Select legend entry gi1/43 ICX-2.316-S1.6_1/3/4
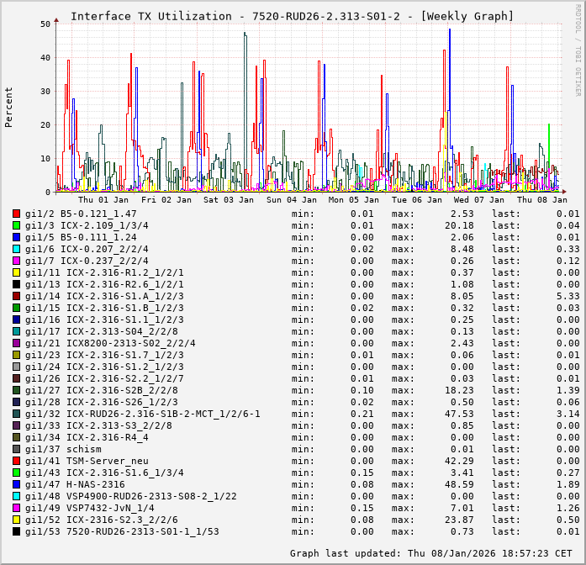 [104, 473]
